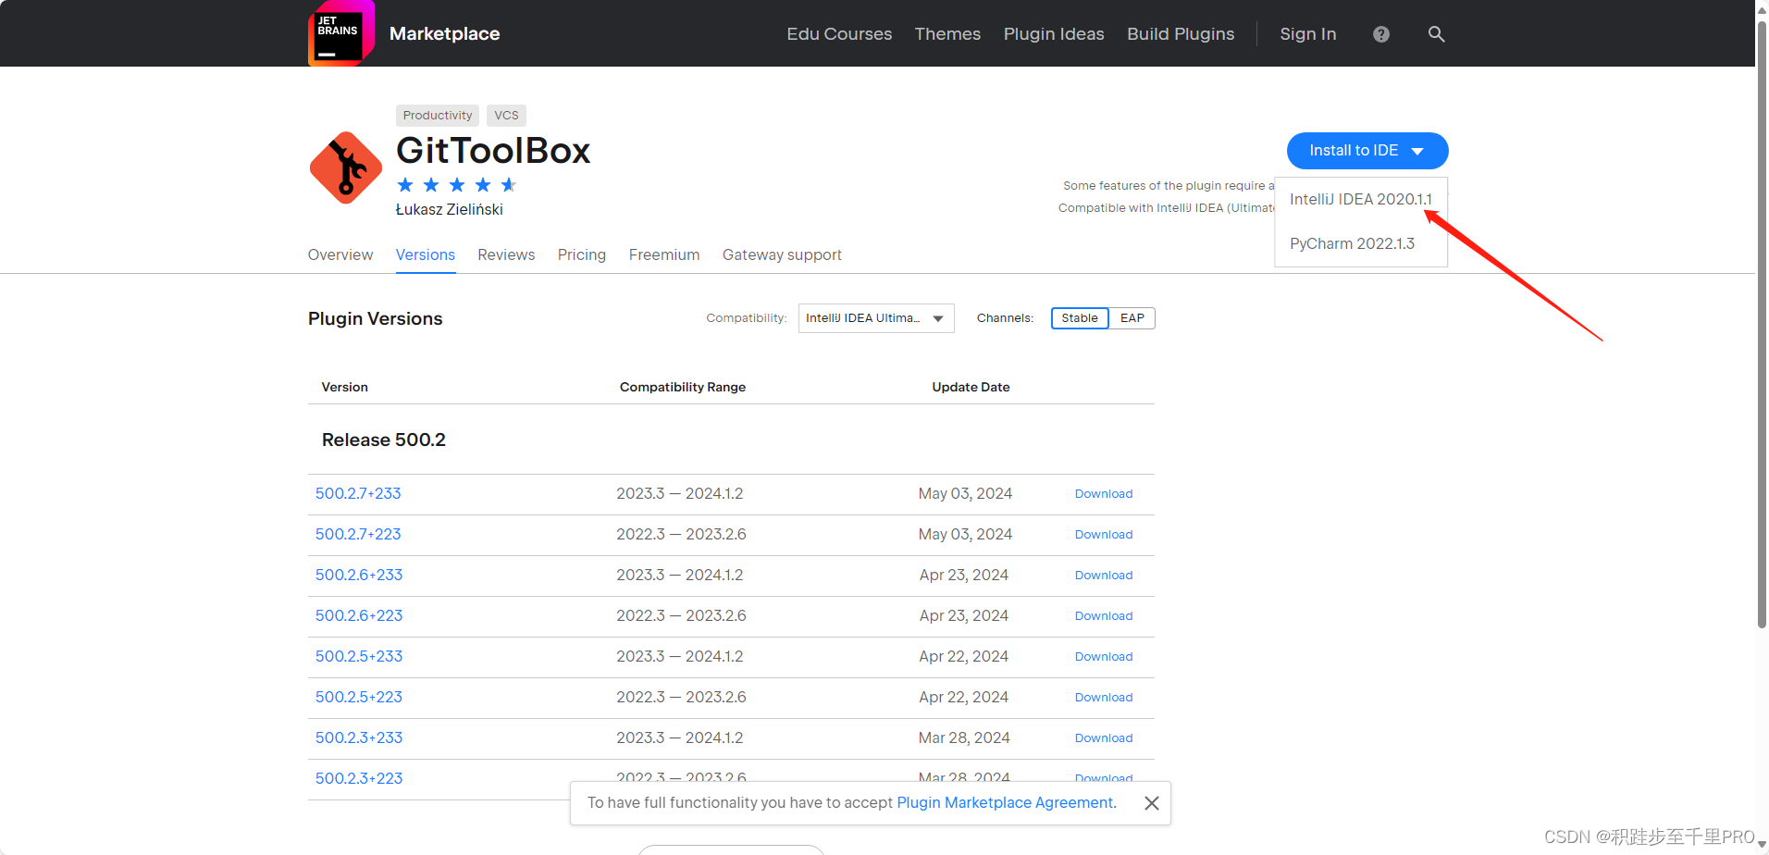The width and height of the screenshot is (1769, 855).
Task: Download version 500.2.6+233
Action: (1104, 576)
